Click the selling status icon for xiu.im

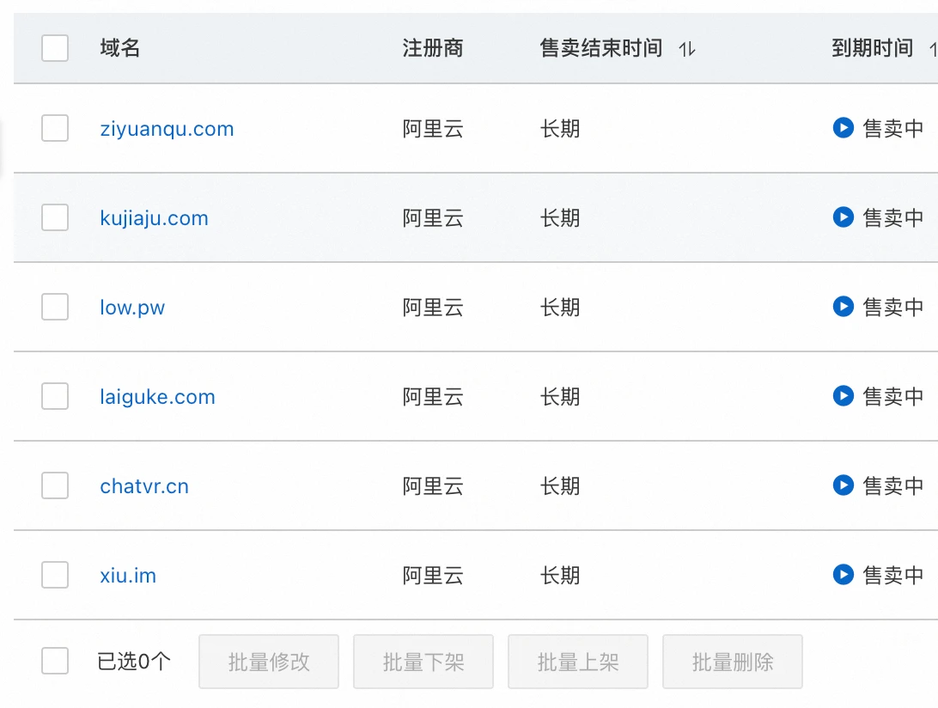click(x=843, y=575)
